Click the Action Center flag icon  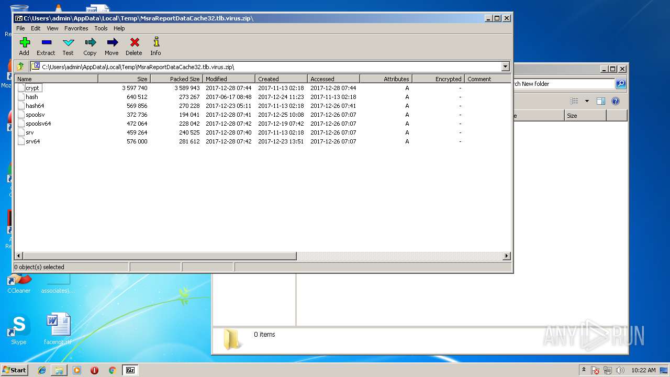pos(596,371)
